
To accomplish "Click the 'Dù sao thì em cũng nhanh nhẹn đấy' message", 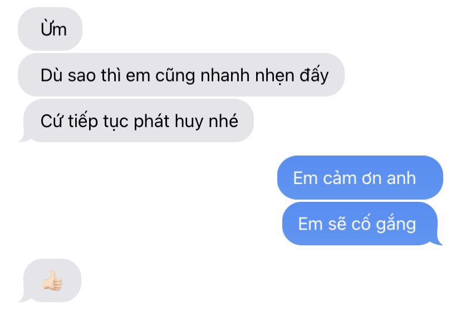I will pyautogui.click(x=181, y=75).
